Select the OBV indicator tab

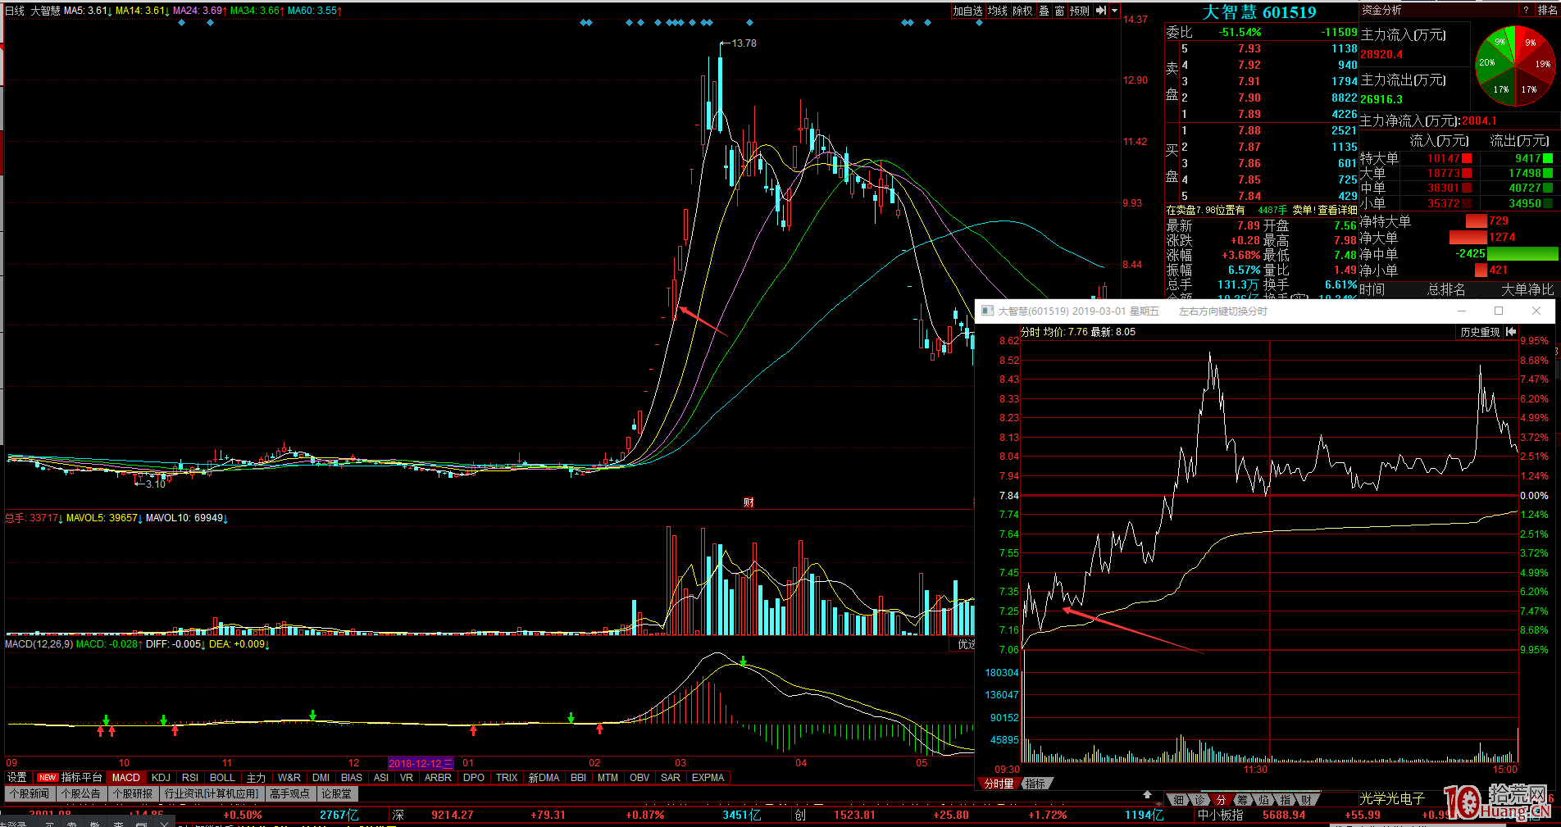(639, 777)
